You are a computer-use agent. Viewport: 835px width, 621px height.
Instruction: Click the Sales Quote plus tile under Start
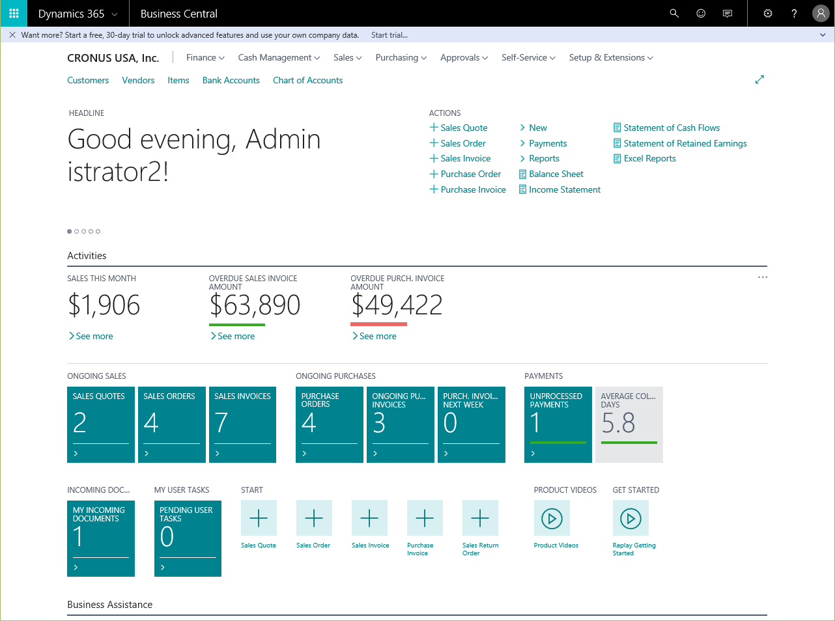[259, 518]
